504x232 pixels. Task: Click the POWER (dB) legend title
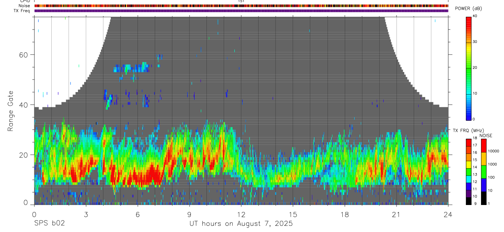click(x=468, y=9)
